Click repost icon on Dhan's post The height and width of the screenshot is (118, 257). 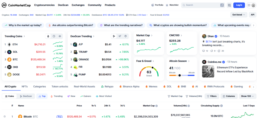pyautogui.click(x=211, y=51)
